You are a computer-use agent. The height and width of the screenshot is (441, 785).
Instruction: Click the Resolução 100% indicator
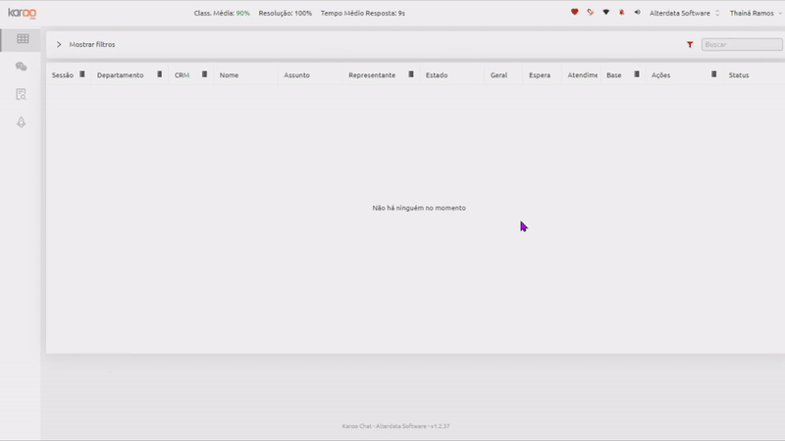pos(285,13)
